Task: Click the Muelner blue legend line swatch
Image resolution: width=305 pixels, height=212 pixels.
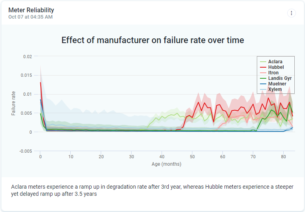Action: point(263,84)
